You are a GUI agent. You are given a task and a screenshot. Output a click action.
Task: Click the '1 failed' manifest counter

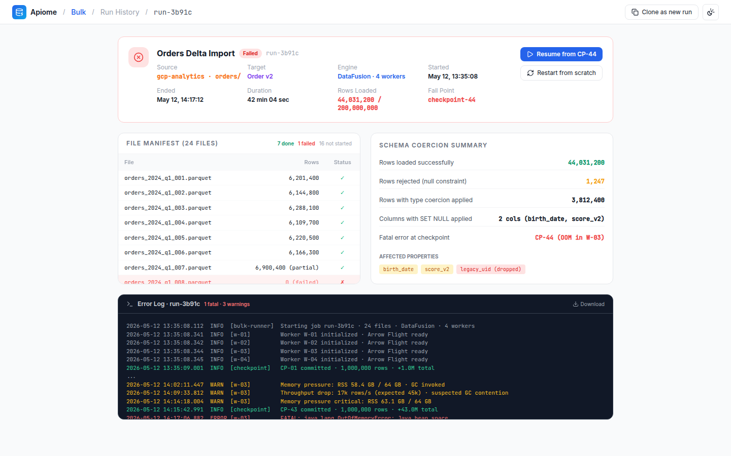pyautogui.click(x=307, y=143)
